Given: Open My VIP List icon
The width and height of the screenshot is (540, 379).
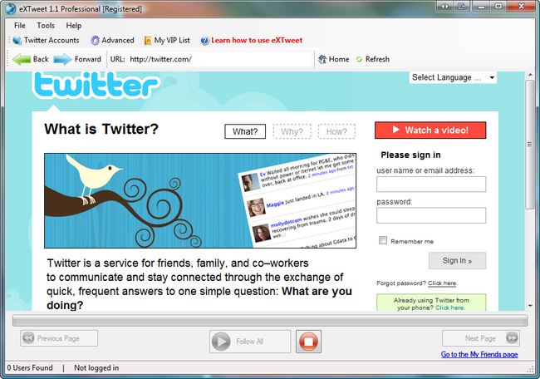Looking at the screenshot, I should pos(148,41).
